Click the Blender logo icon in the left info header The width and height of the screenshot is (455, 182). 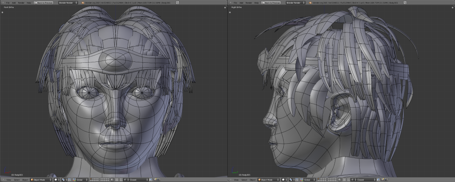[83, 3]
